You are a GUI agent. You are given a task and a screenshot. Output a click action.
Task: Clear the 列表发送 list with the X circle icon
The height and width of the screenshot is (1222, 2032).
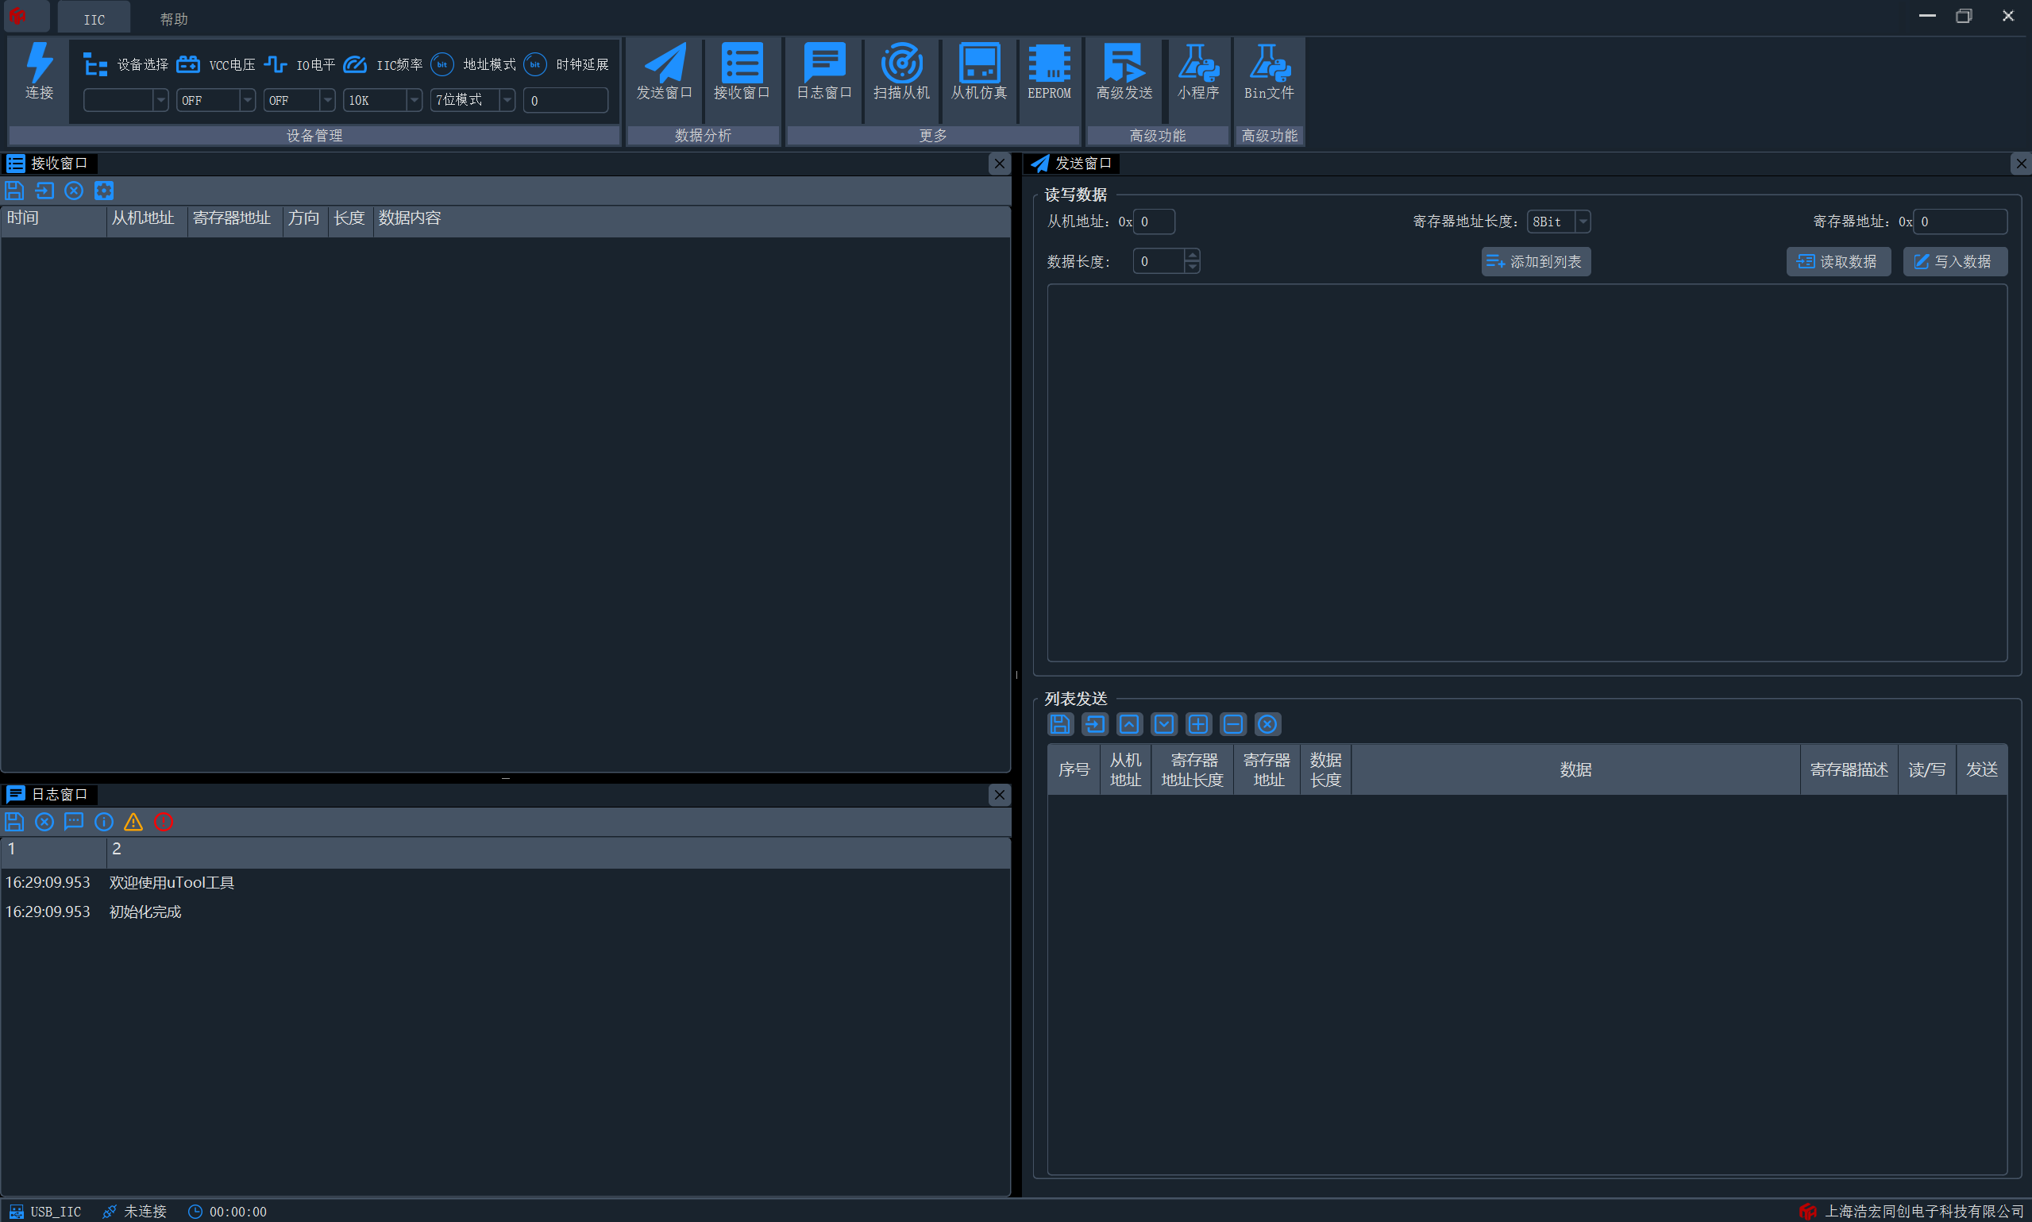pyautogui.click(x=1268, y=725)
